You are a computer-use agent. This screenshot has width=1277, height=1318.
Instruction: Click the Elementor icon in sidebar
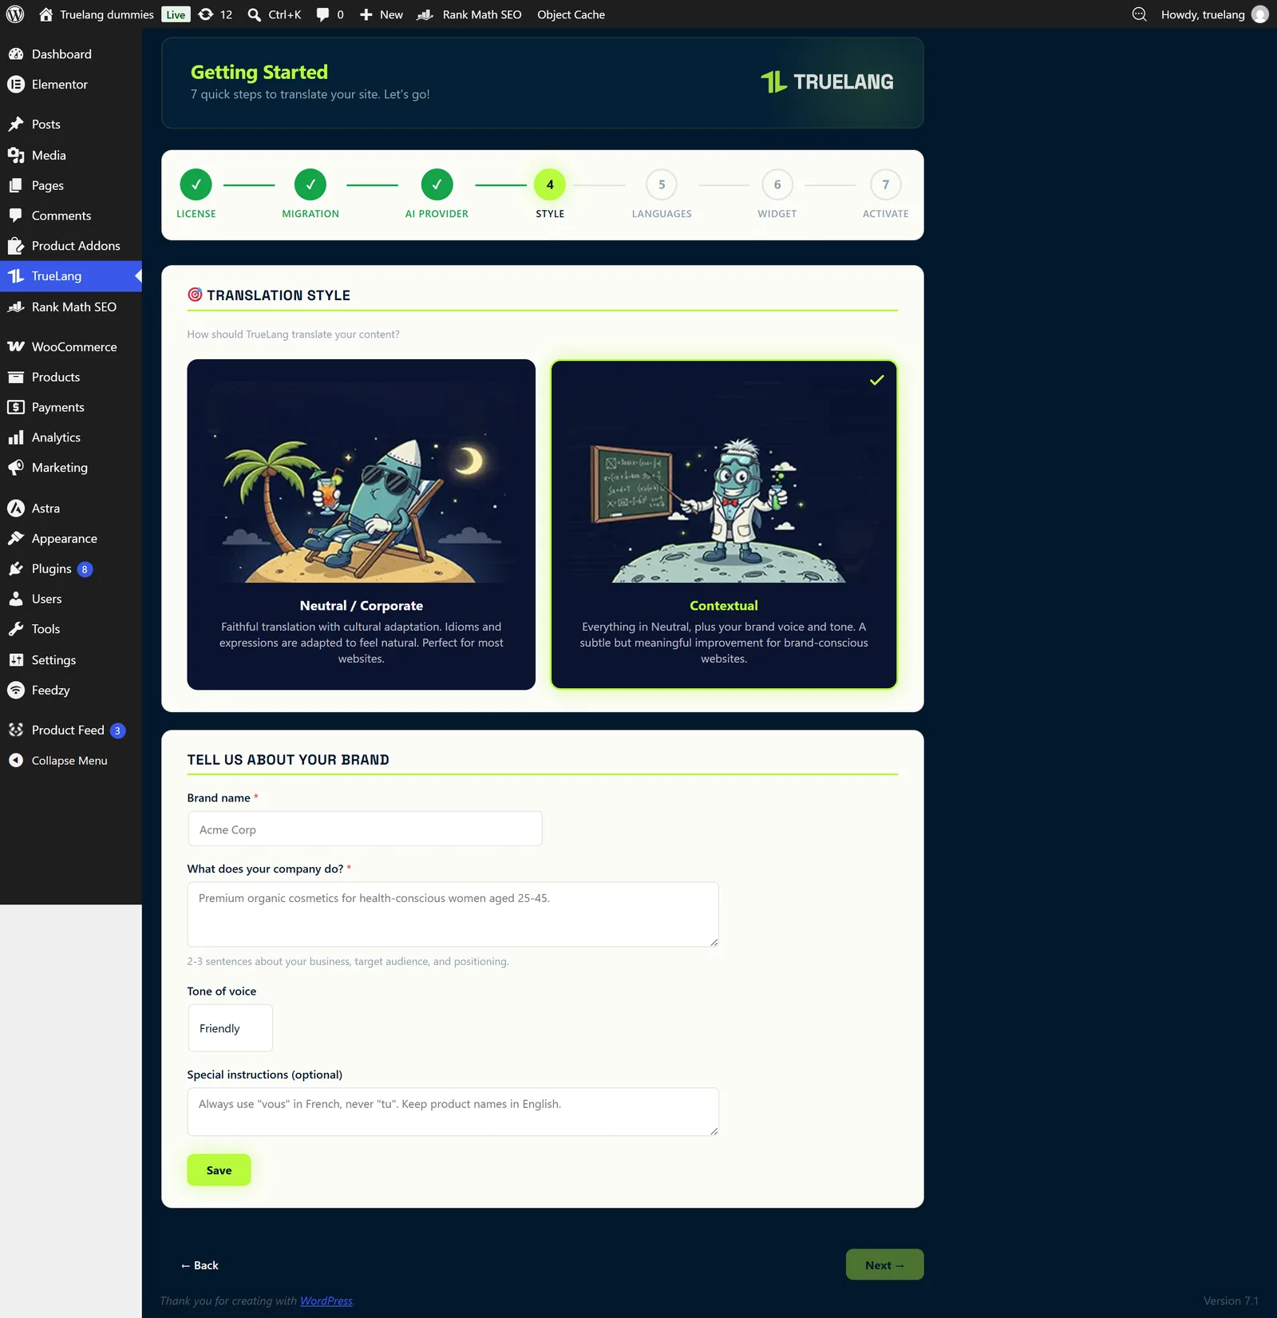(x=16, y=85)
